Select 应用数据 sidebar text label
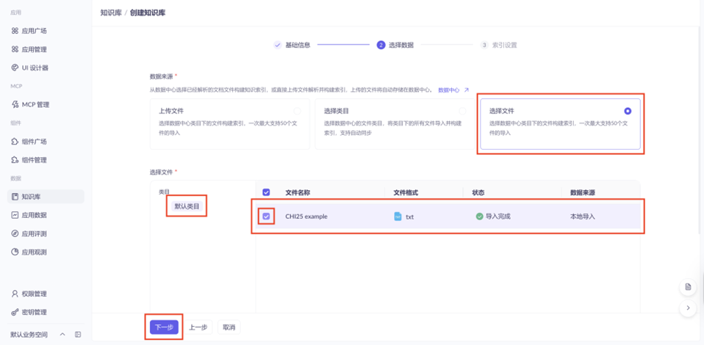This screenshot has width=704, height=345. tap(34, 215)
